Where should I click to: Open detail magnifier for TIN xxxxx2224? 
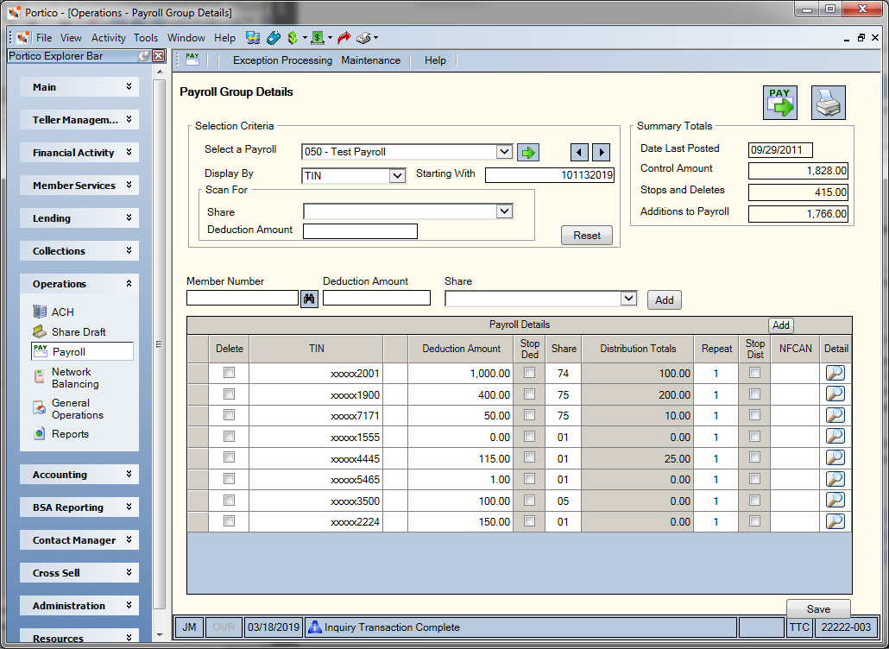point(835,521)
